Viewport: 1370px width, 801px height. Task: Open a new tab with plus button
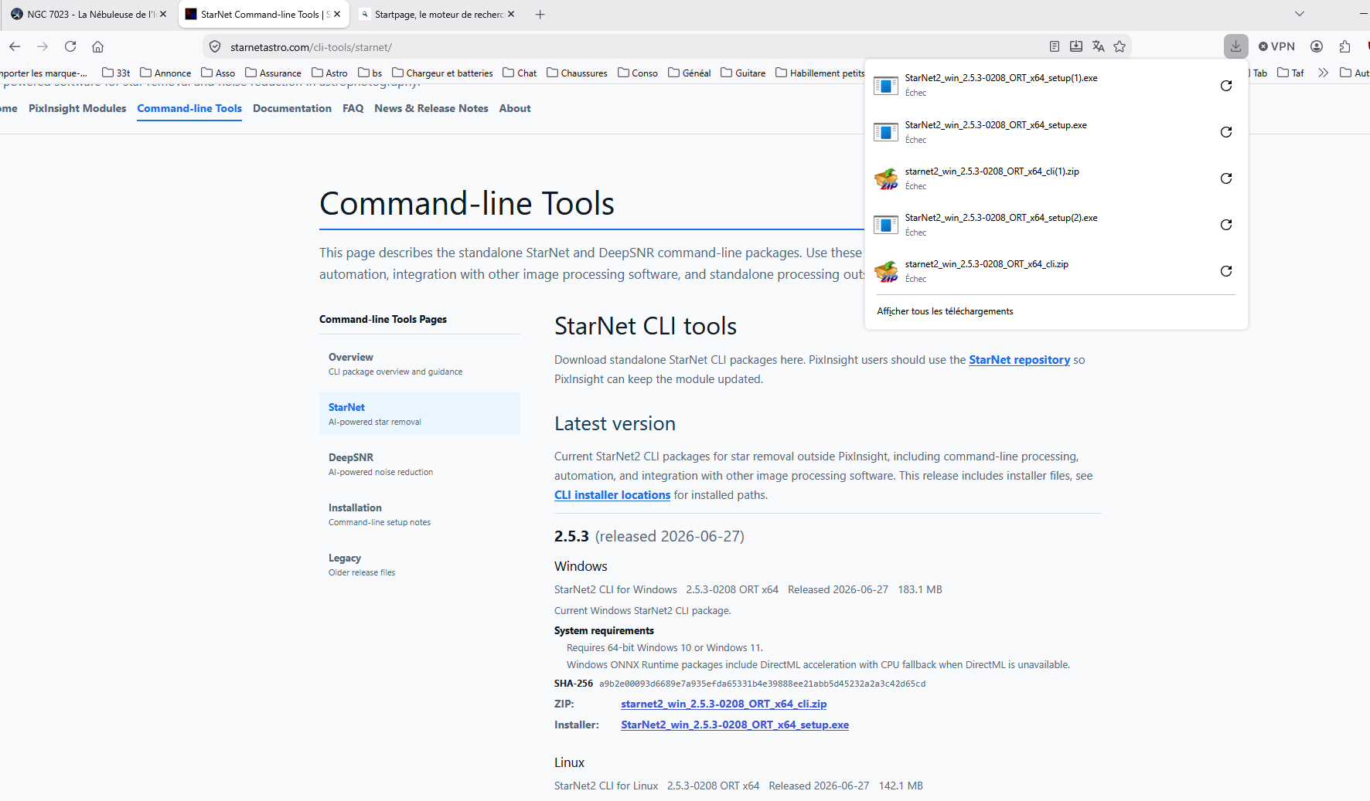coord(540,14)
